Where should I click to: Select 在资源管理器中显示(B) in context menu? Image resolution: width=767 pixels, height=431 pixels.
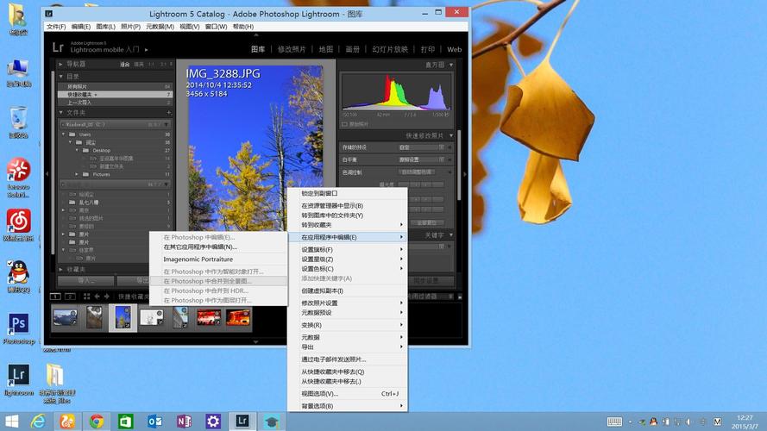[x=348, y=206]
